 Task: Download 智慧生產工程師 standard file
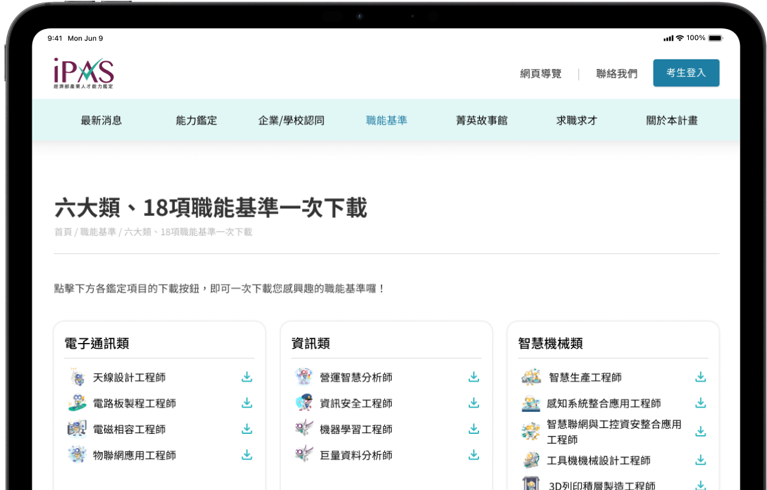[701, 377]
